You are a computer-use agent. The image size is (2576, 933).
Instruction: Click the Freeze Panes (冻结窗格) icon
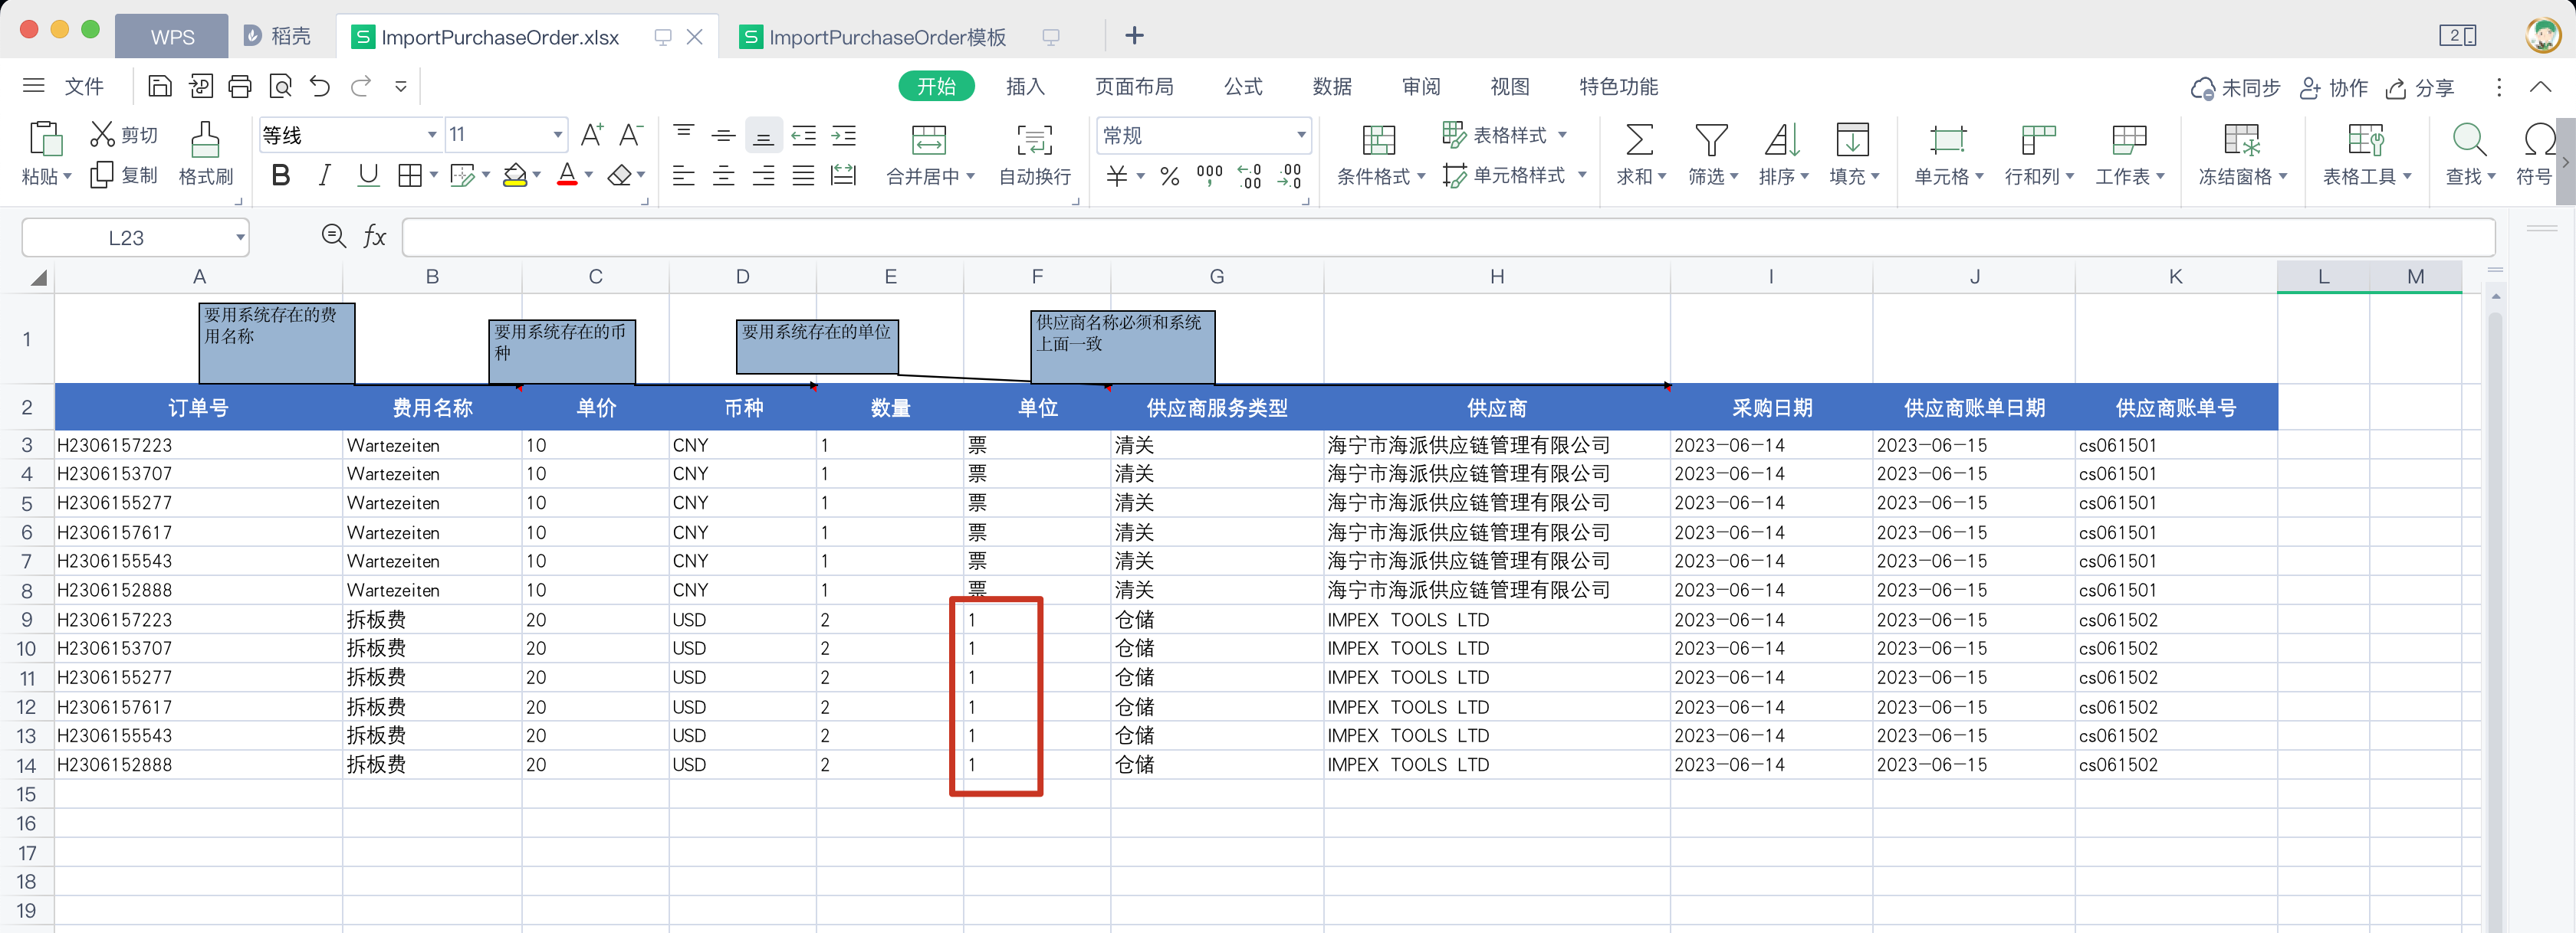pos(2241,141)
